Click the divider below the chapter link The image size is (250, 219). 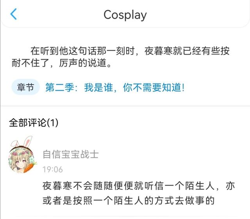point(125,106)
